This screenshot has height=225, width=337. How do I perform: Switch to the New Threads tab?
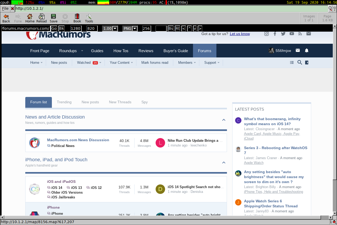120,102
